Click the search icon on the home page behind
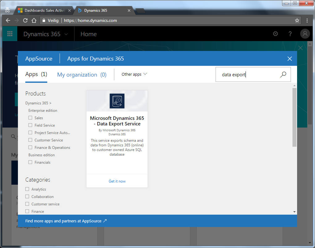Viewport: 315px width, 248px height. pos(13,137)
